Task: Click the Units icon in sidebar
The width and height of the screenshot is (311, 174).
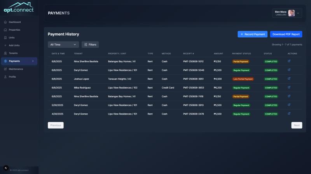Action: [x=5, y=37]
